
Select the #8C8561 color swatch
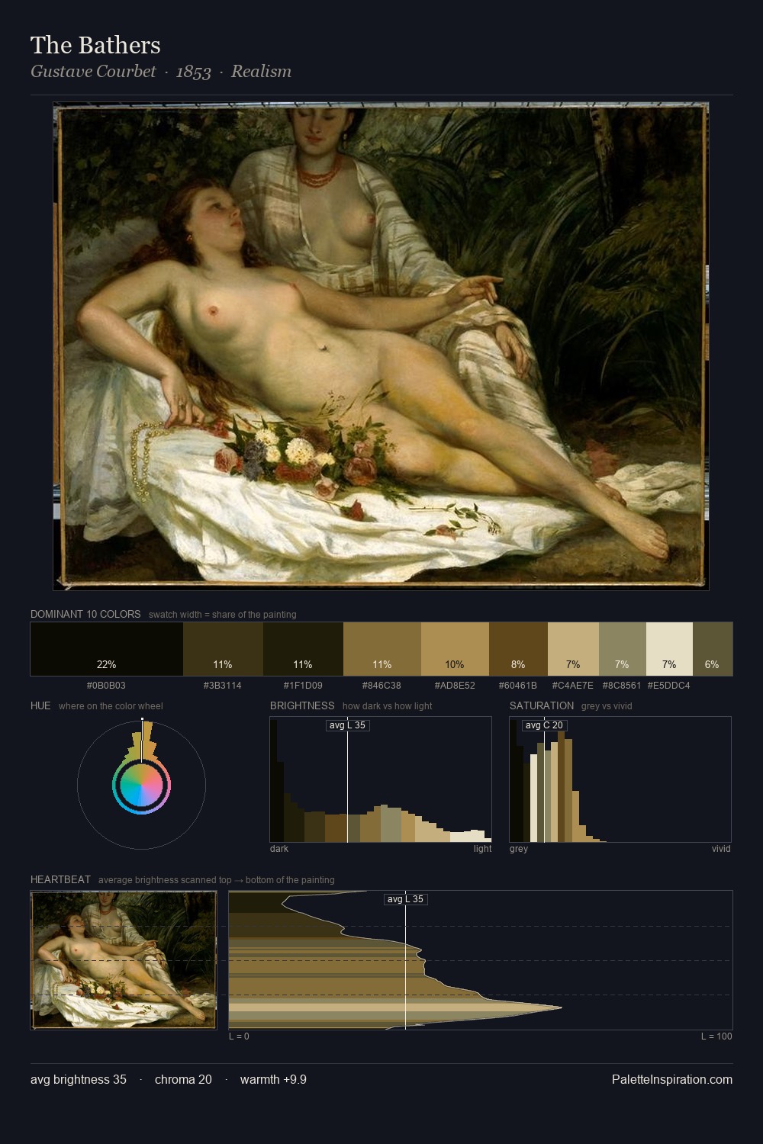623,649
